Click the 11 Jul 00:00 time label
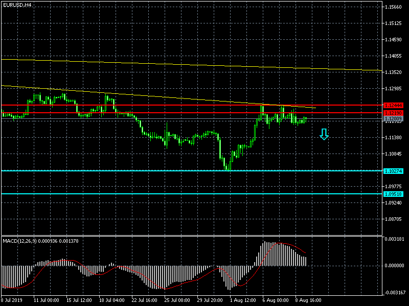The image size is (409, 306). coord(47,300)
